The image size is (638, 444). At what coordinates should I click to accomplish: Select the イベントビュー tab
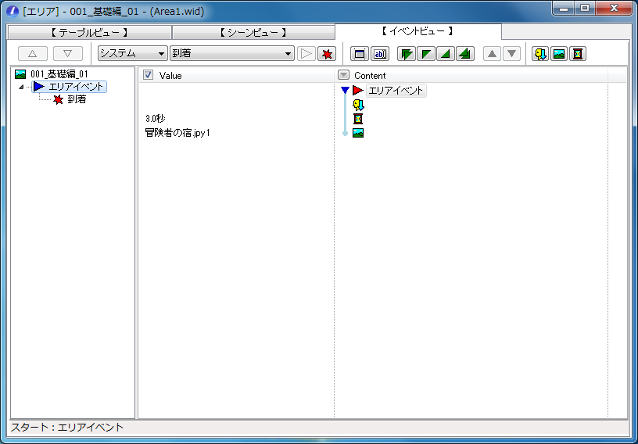[x=418, y=31]
